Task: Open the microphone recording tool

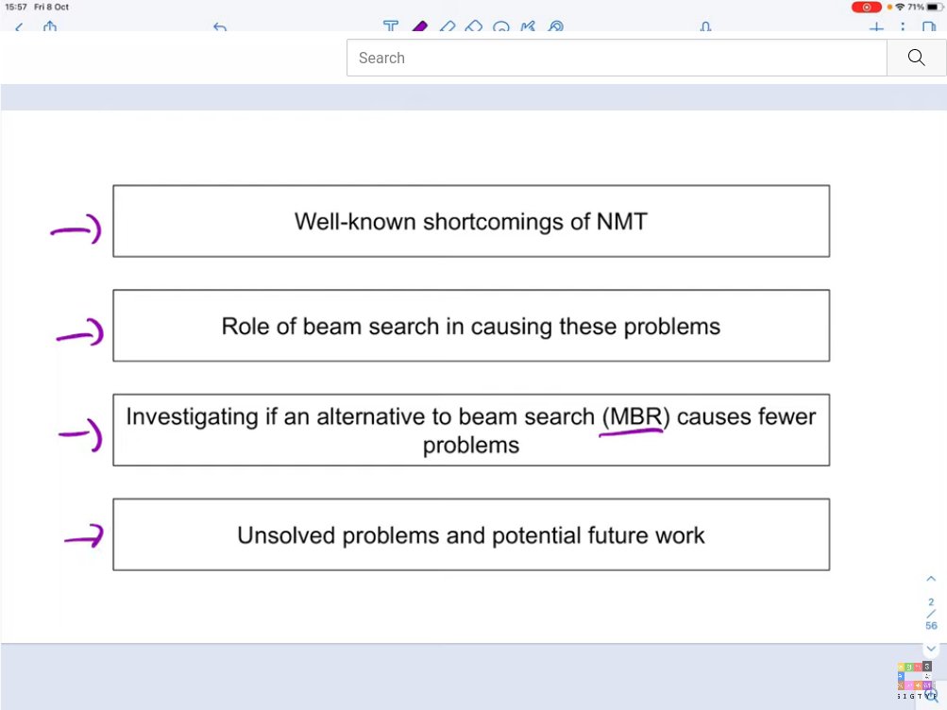Action: [x=705, y=26]
